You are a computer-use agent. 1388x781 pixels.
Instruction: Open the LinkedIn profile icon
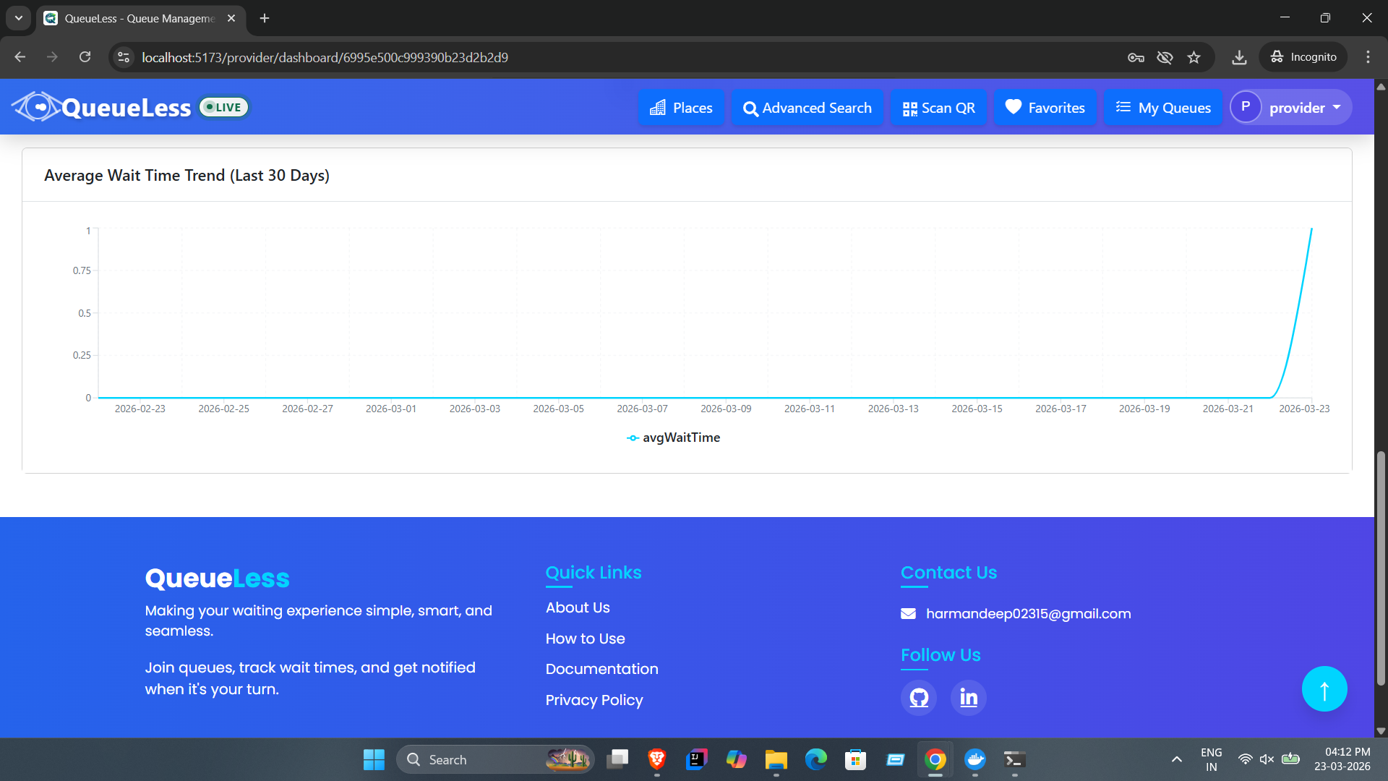coord(969,698)
